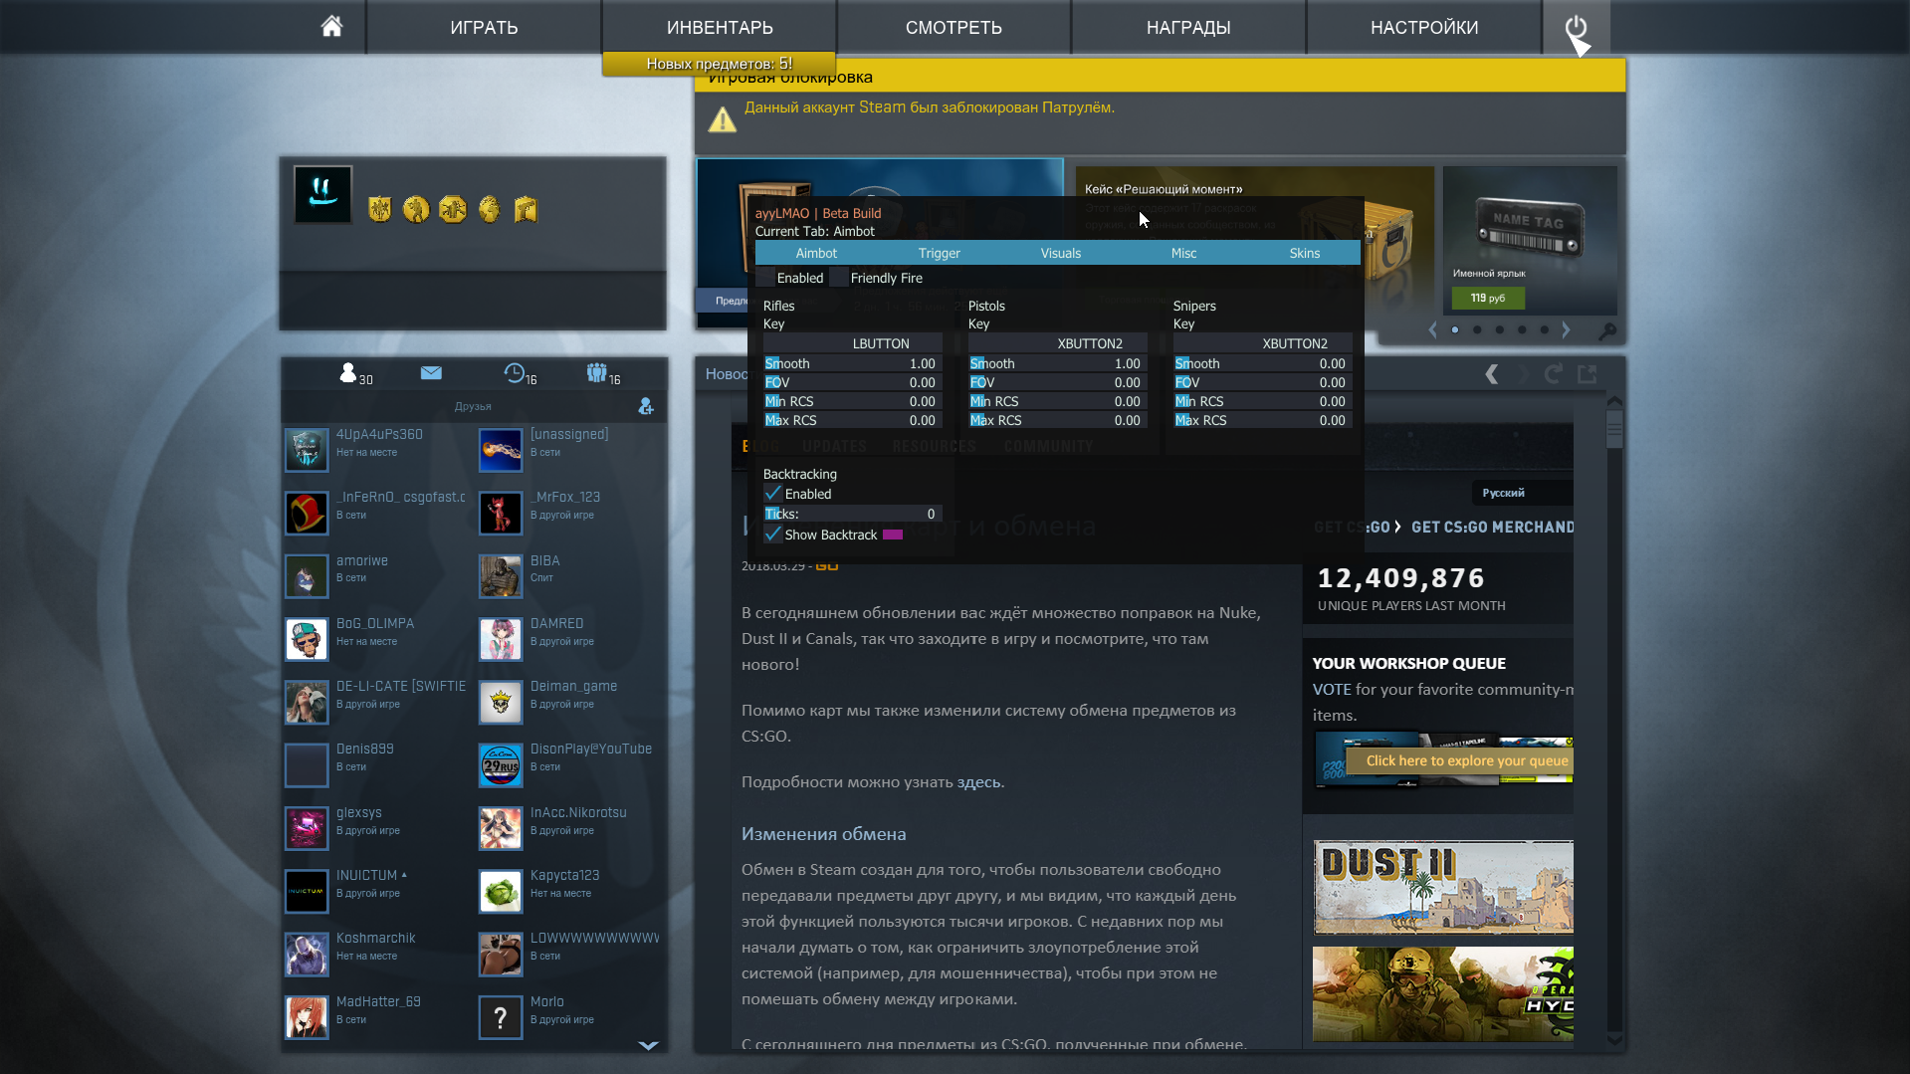Open groups via the group icon showing 16
The height and width of the screenshot is (1074, 1910).
tap(599, 373)
